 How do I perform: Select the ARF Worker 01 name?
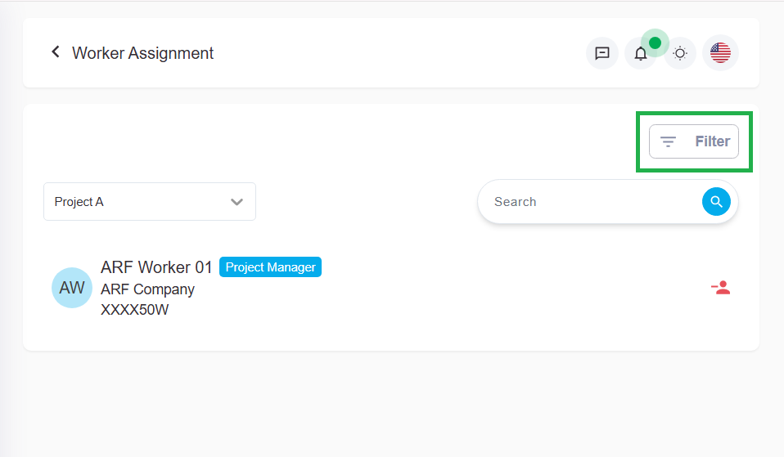156,267
